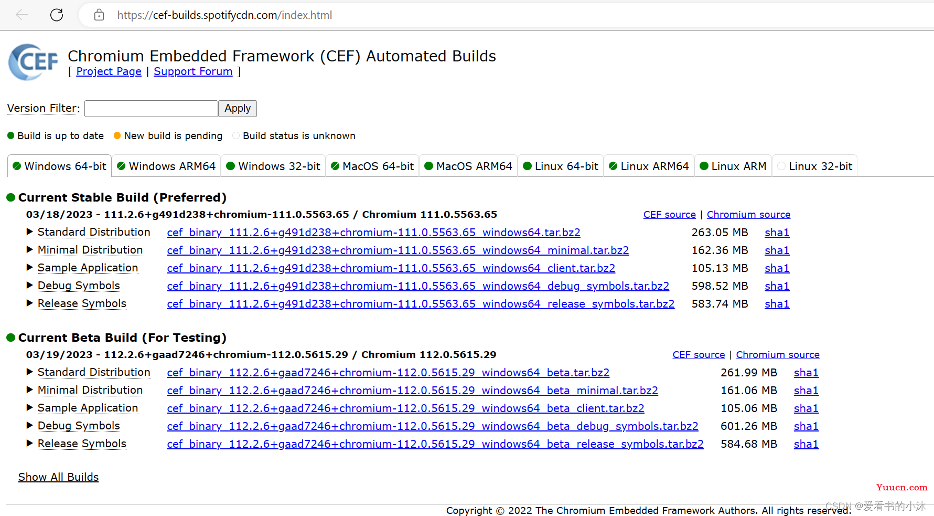Open the MacOS ARM64 tab
Screen dimensions: 934x516
pos(468,166)
